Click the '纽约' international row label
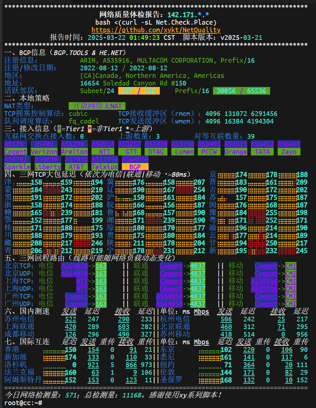The height and width of the screenshot is (408, 316). pyautogui.click(x=167, y=365)
